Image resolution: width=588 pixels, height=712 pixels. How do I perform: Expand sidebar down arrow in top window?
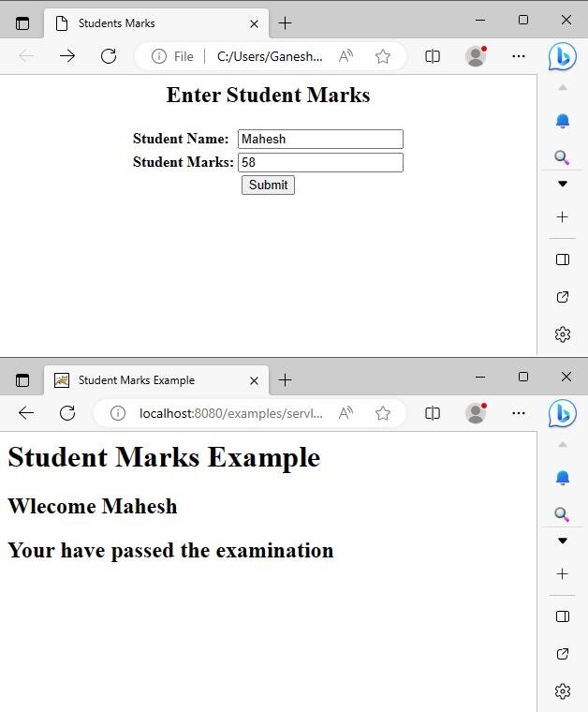click(x=563, y=184)
